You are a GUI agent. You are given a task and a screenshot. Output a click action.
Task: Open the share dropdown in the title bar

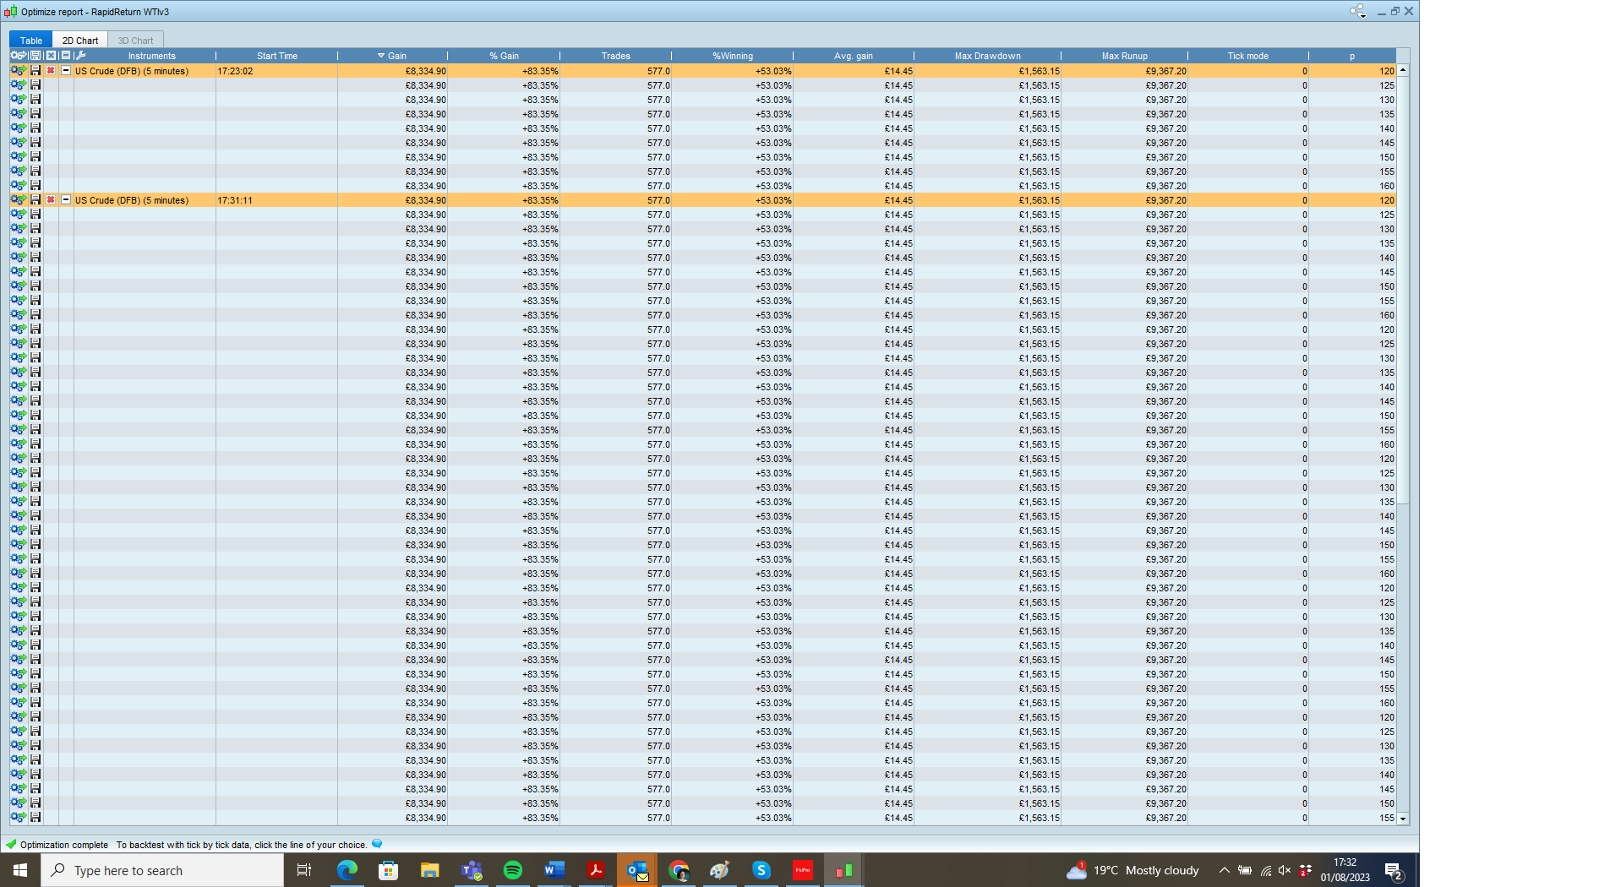[x=1358, y=11]
